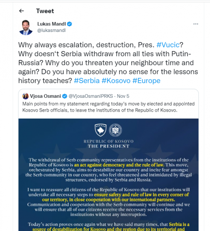Open the Vjosa Osmani name link

[x=45, y=96]
